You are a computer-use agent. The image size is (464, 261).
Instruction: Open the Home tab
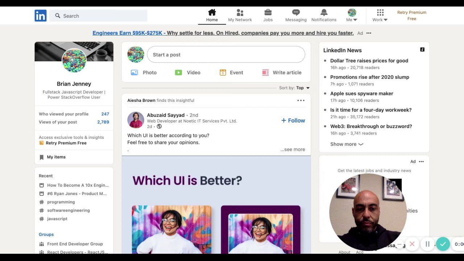click(x=212, y=16)
